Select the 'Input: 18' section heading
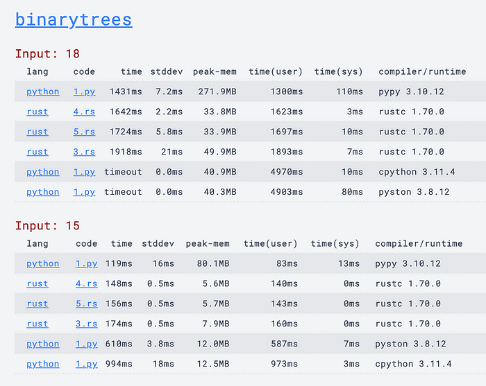The image size is (486, 386). click(x=47, y=54)
